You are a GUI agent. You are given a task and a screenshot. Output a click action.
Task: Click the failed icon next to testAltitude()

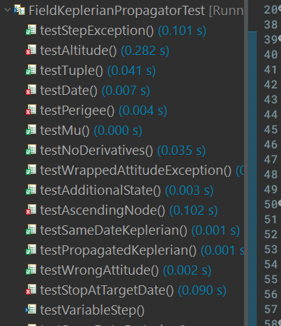(x=31, y=50)
